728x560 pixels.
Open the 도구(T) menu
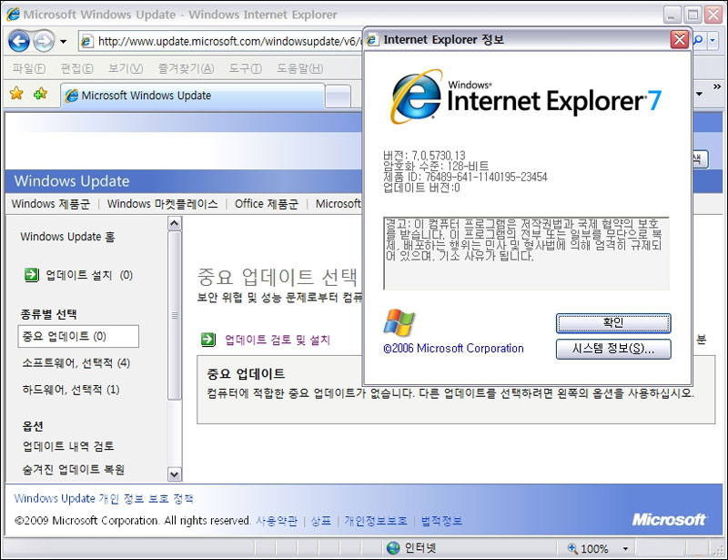(245, 68)
